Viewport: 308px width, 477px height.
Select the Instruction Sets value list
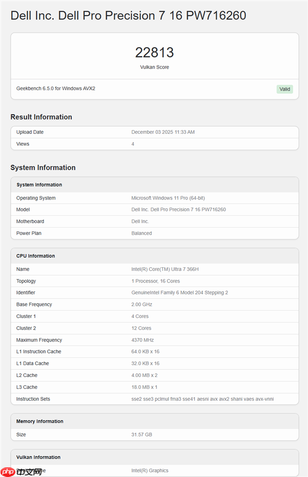(x=202, y=399)
